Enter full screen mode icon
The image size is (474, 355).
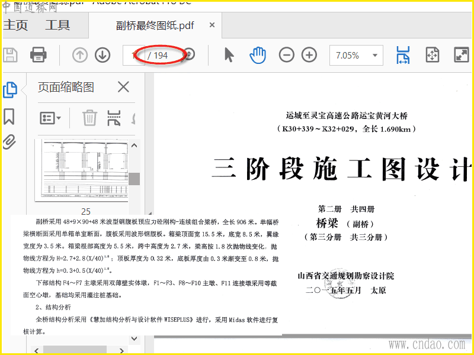click(462, 55)
